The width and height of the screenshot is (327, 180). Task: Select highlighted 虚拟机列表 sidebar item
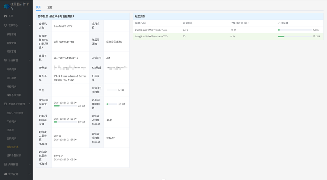[13, 147]
